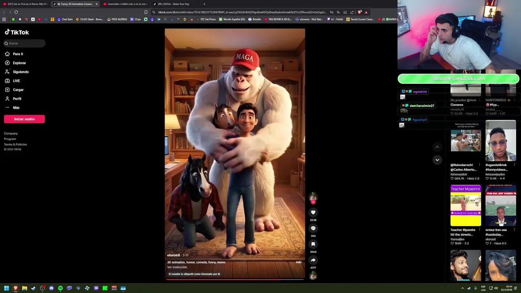Click the Brave shields icon
The height and width of the screenshot is (293, 521).
pos(359,12)
